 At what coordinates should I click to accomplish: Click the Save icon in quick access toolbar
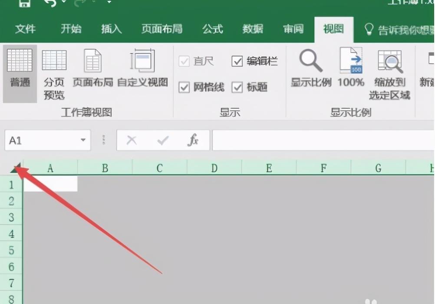tap(25, 3)
